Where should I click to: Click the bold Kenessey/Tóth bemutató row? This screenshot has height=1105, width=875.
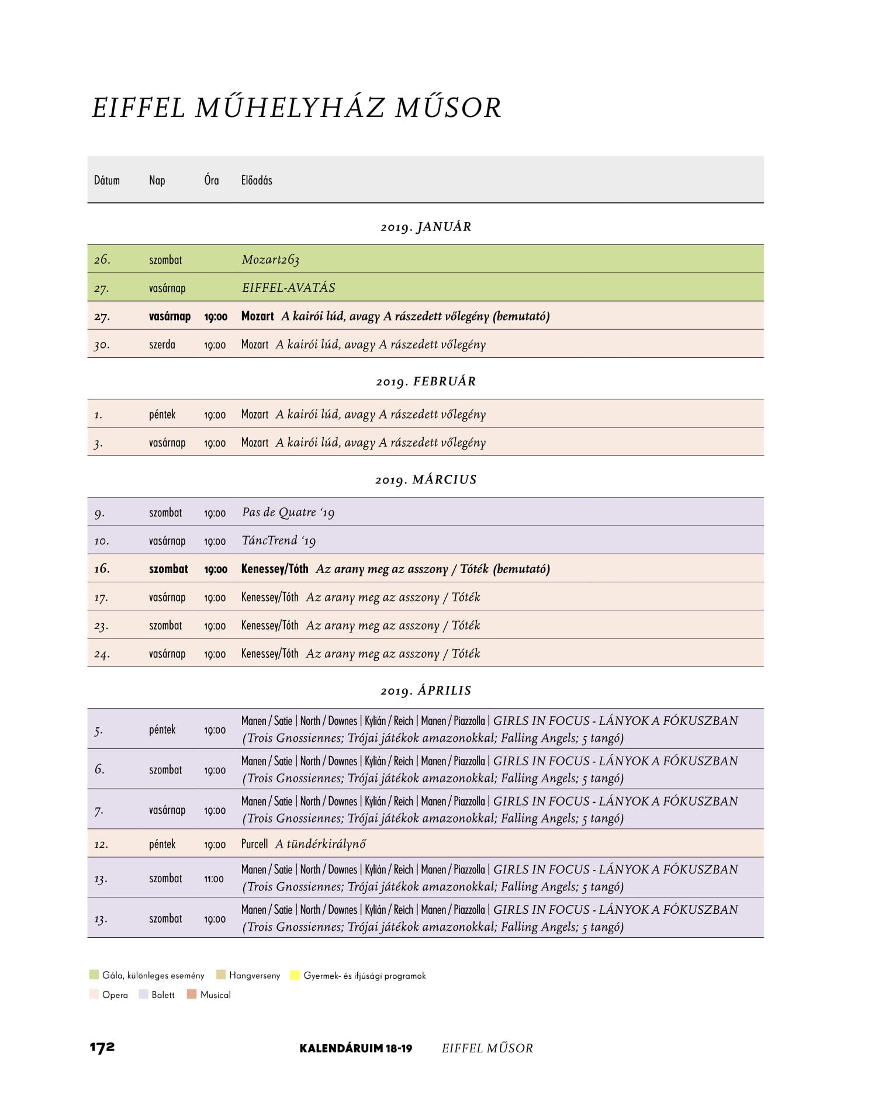click(x=426, y=568)
